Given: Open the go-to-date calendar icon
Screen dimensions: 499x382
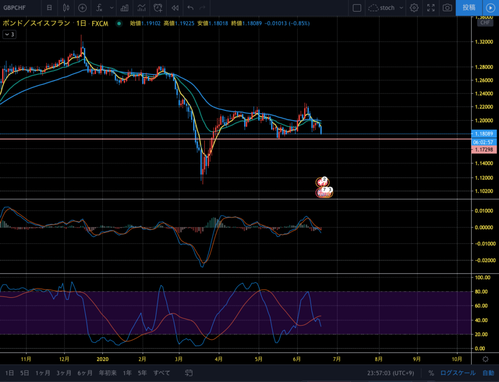Looking at the screenshot, I should (189, 373).
